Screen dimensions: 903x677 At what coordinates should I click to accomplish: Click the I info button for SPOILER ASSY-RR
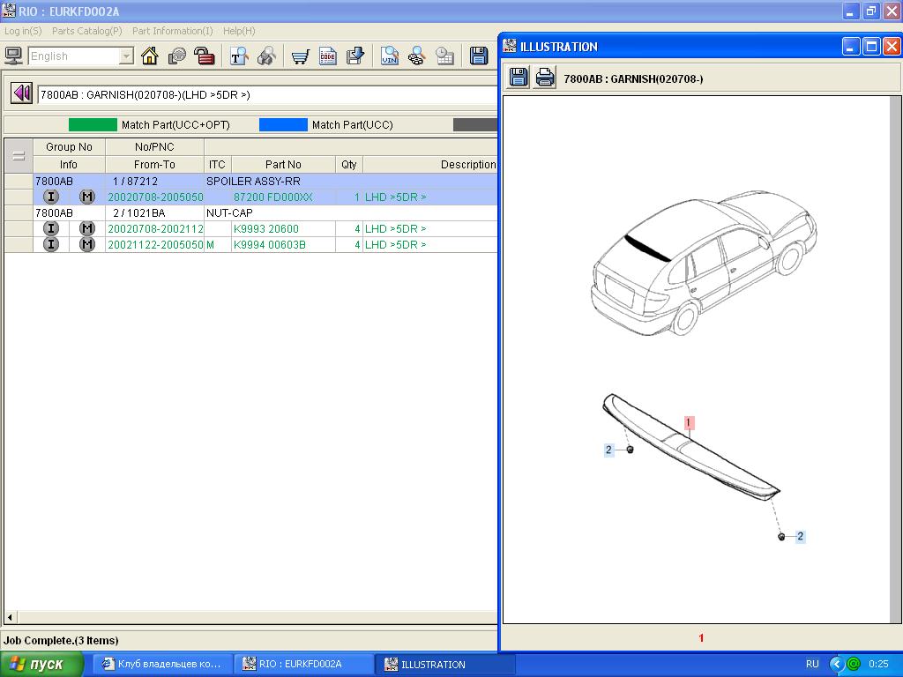51,197
